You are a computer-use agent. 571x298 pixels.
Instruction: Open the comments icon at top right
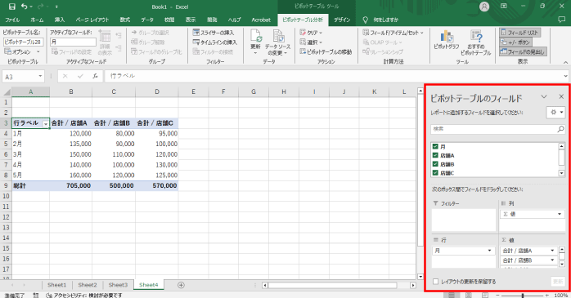561,20
